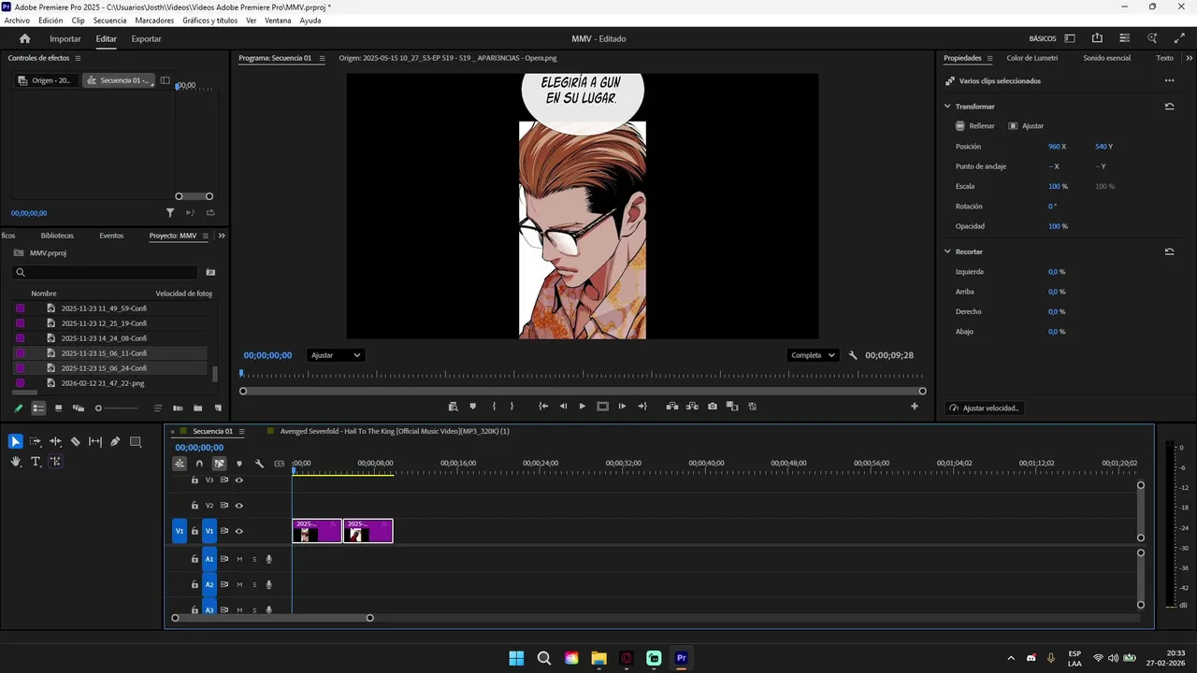Switch to the Color de Lumetri tab
The height and width of the screenshot is (673, 1197).
point(1031,58)
